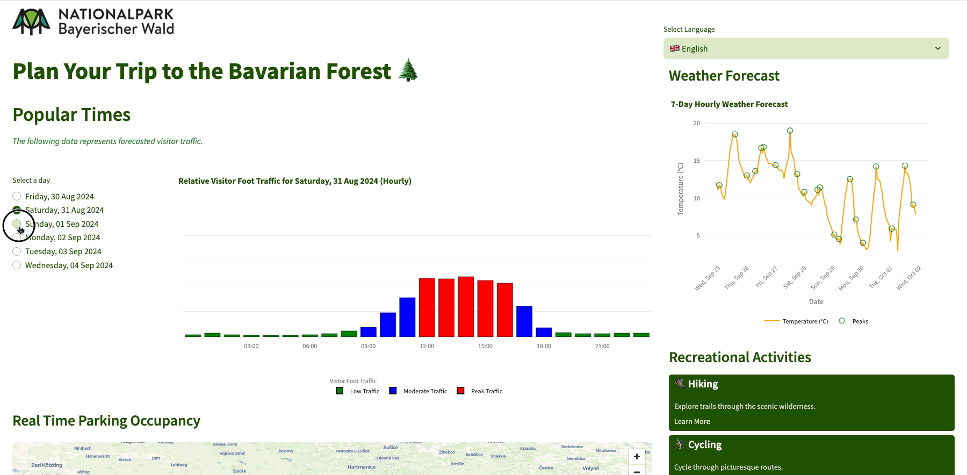
Task: Click the blue bar at 11:00
Action: point(407,317)
